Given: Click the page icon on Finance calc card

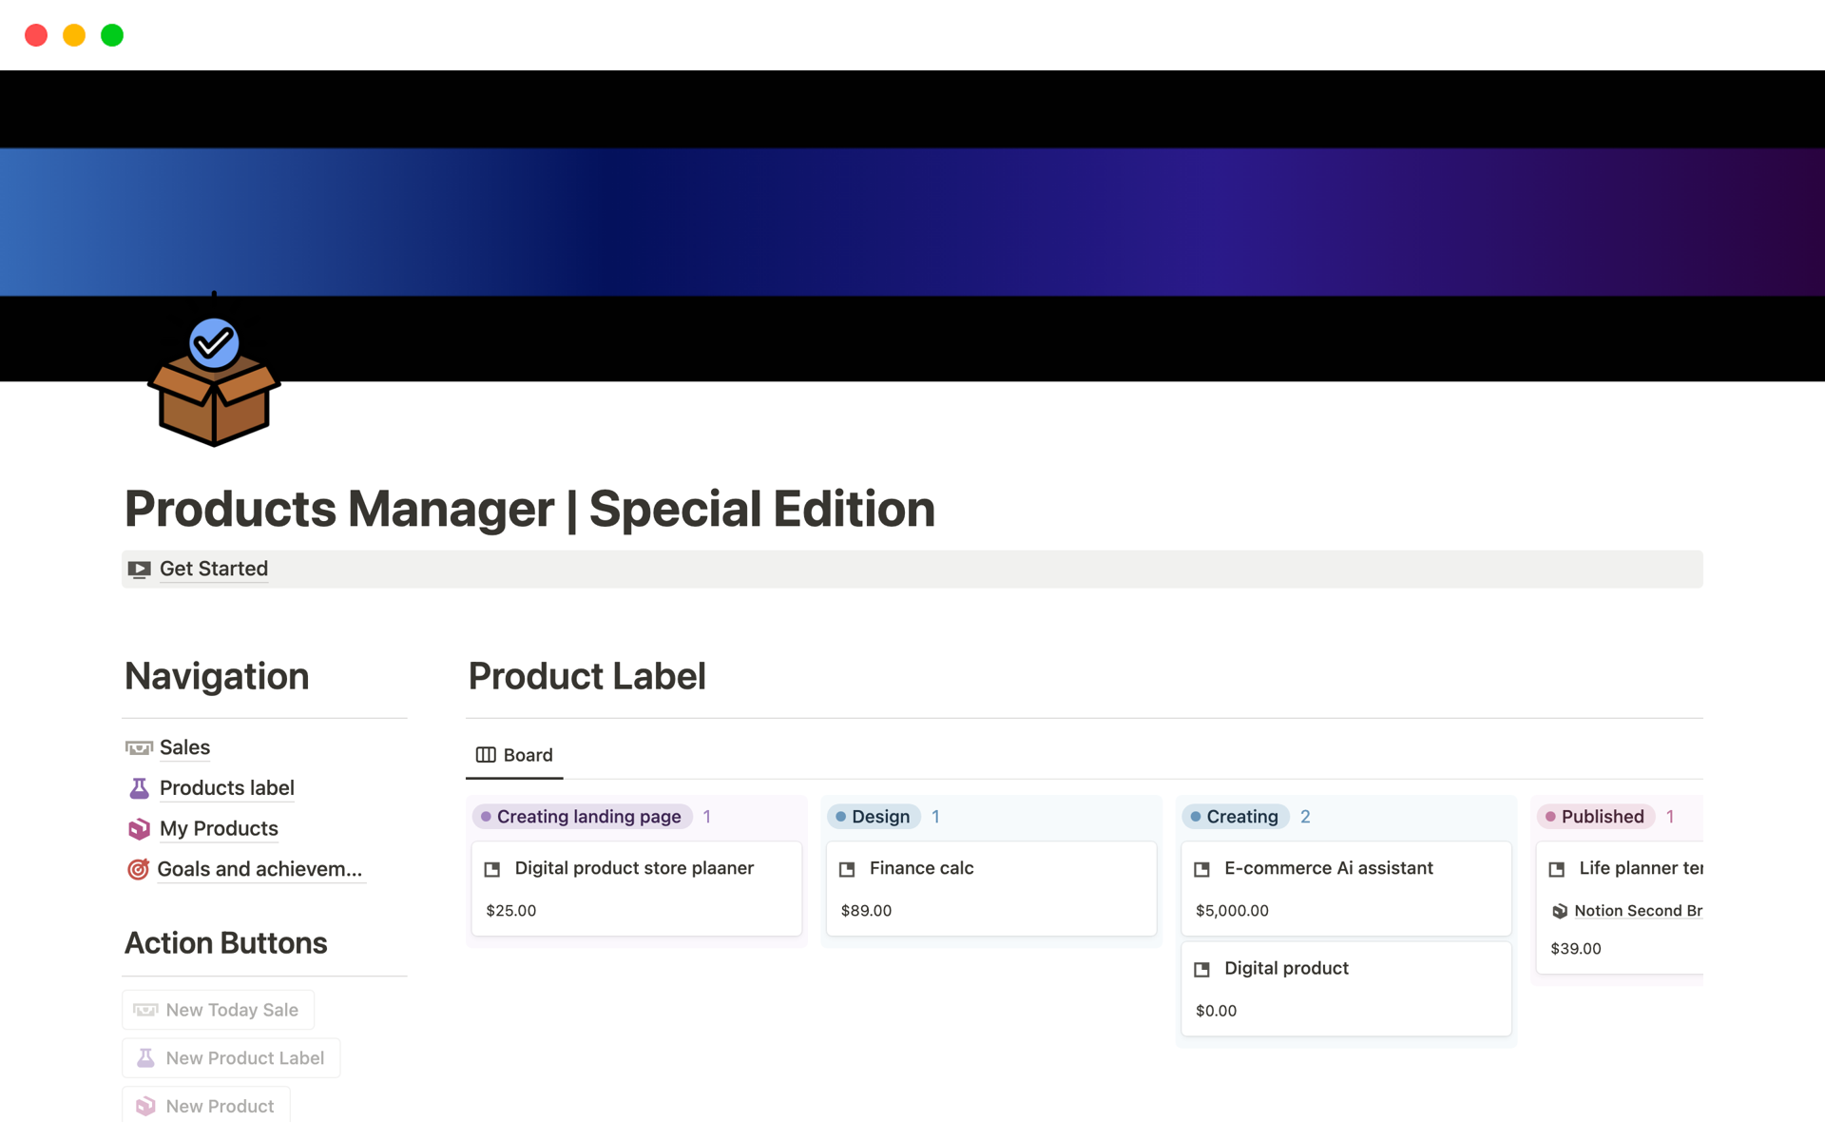Looking at the screenshot, I should (847, 869).
